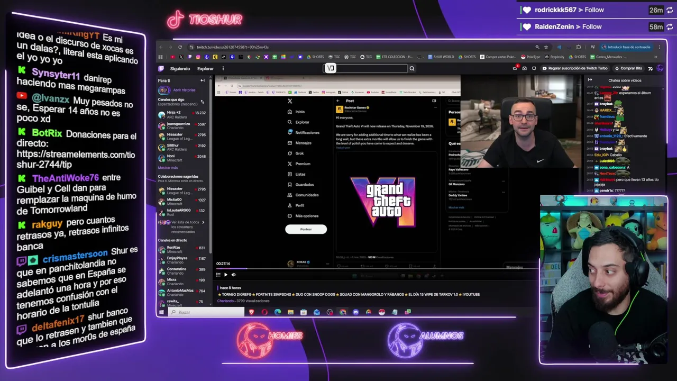
Task: Open the Perplexity bookmark
Action: 554,57
